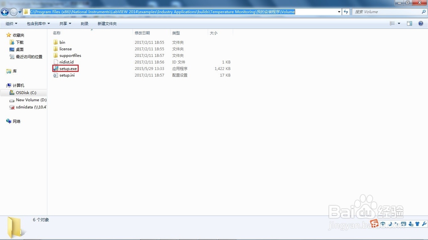Toggle the preview pane button
This screenshot has width=428, height=240.
(x=410, y=23)
